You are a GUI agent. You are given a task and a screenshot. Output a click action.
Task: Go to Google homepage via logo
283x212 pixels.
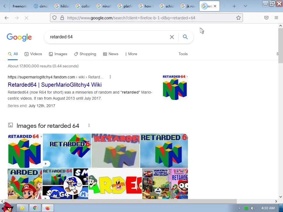point(19,37)
